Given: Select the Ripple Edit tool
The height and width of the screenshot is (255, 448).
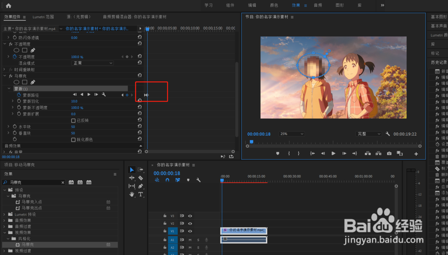Looking at the screenshot, I should (x=132, y=178).
